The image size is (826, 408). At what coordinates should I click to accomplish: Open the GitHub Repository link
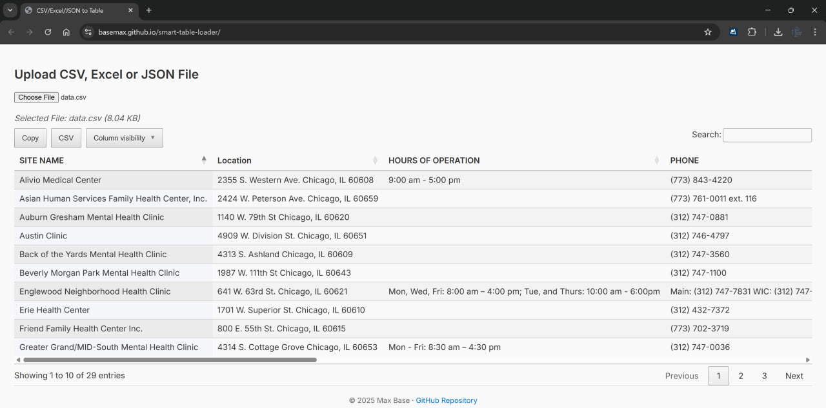447,400
